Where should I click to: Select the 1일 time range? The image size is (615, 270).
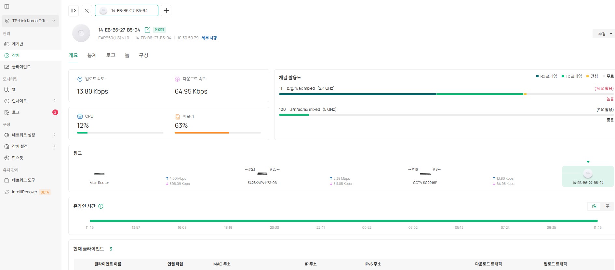pyautogui.click(x=594, y=206)
